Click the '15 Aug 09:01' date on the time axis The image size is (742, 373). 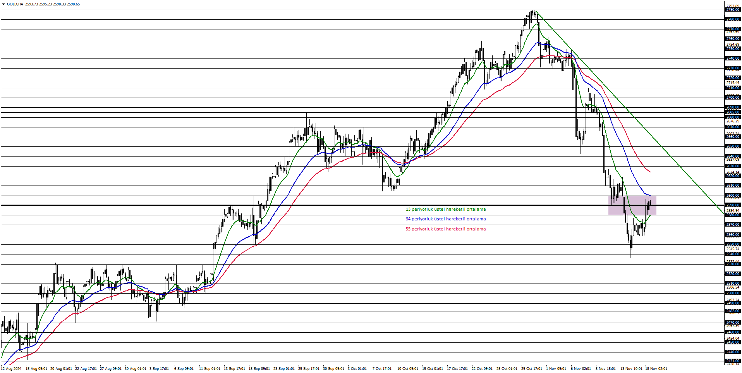[36, 369]
